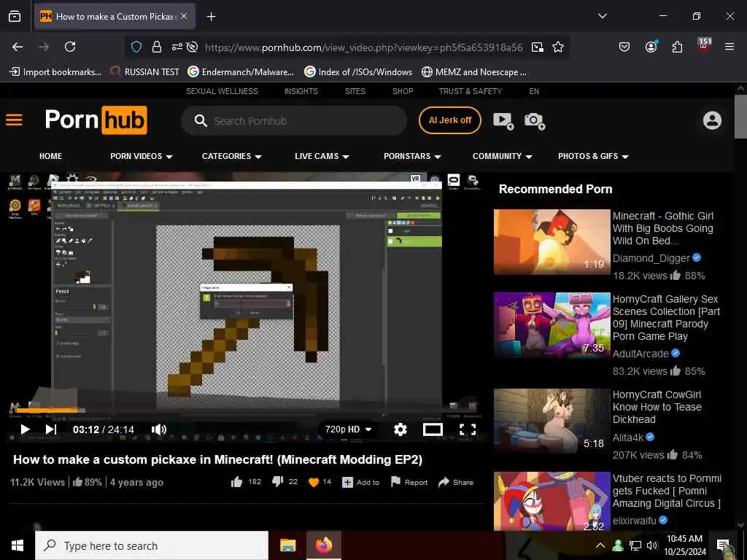Reload the current page

(70, 47)
